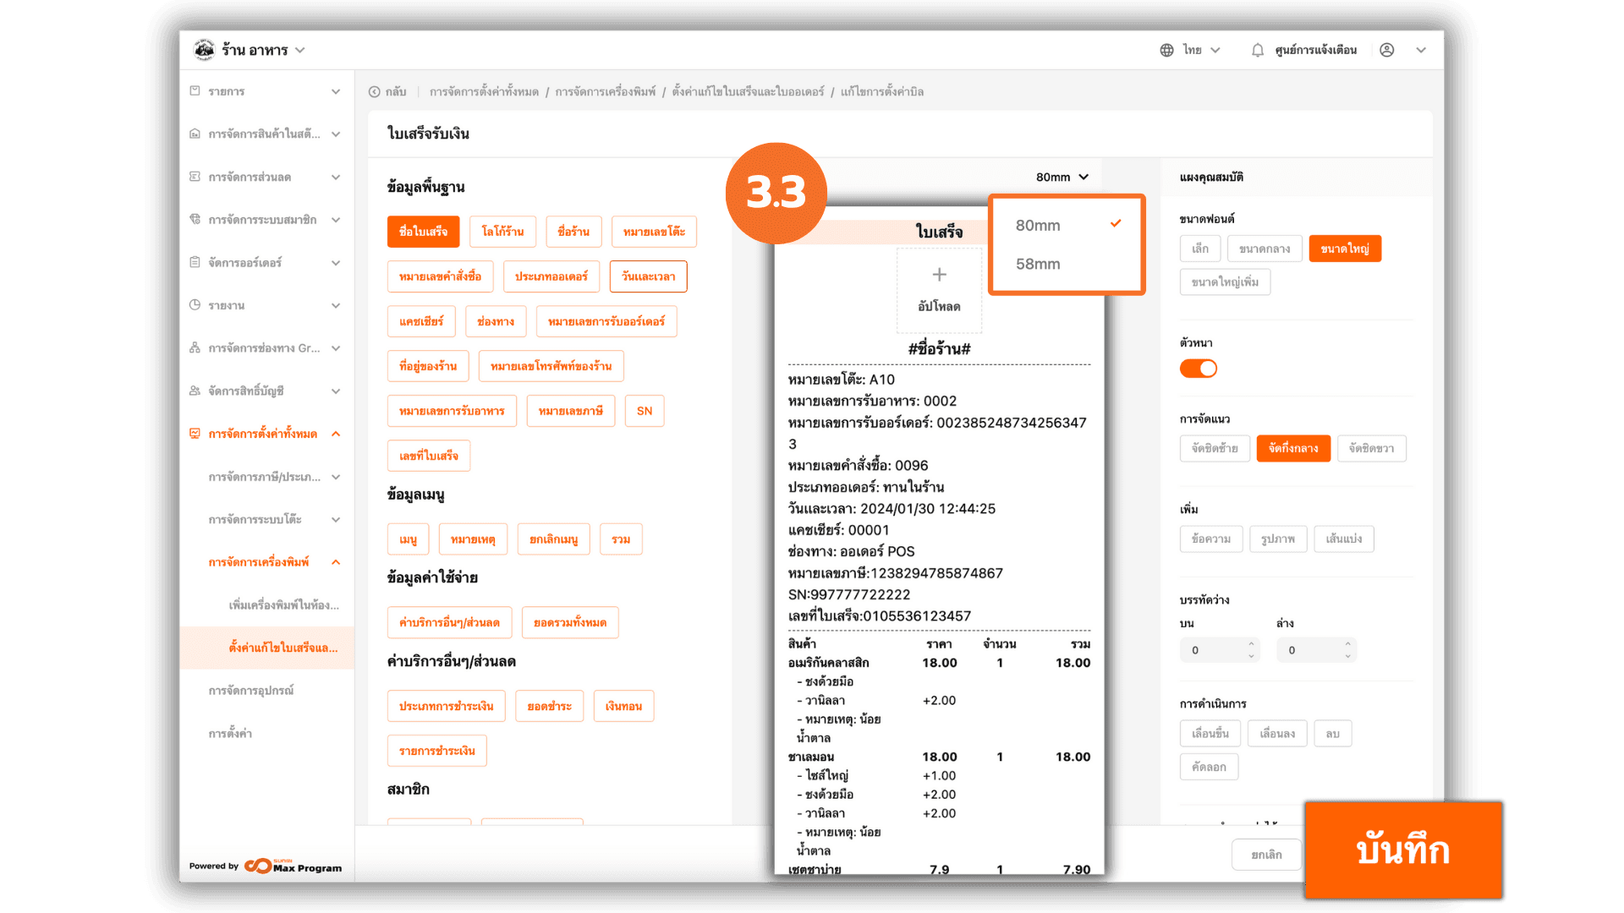The image size is (1624, 913).
Task: Increase the top blank line stepper
Action: 1251,644
